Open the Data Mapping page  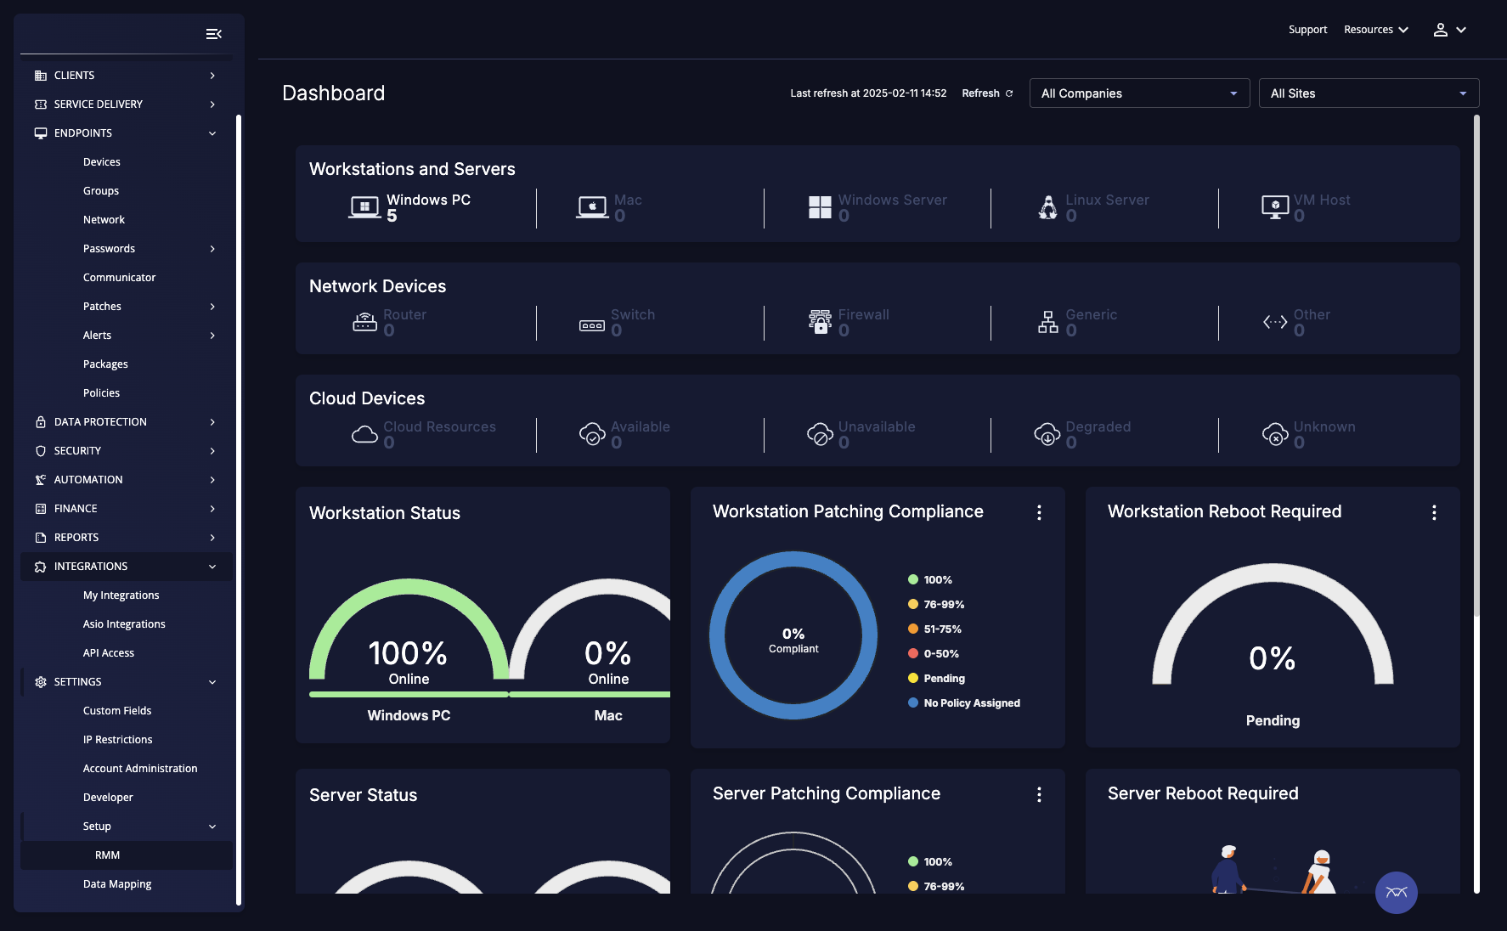coord(117,884)
